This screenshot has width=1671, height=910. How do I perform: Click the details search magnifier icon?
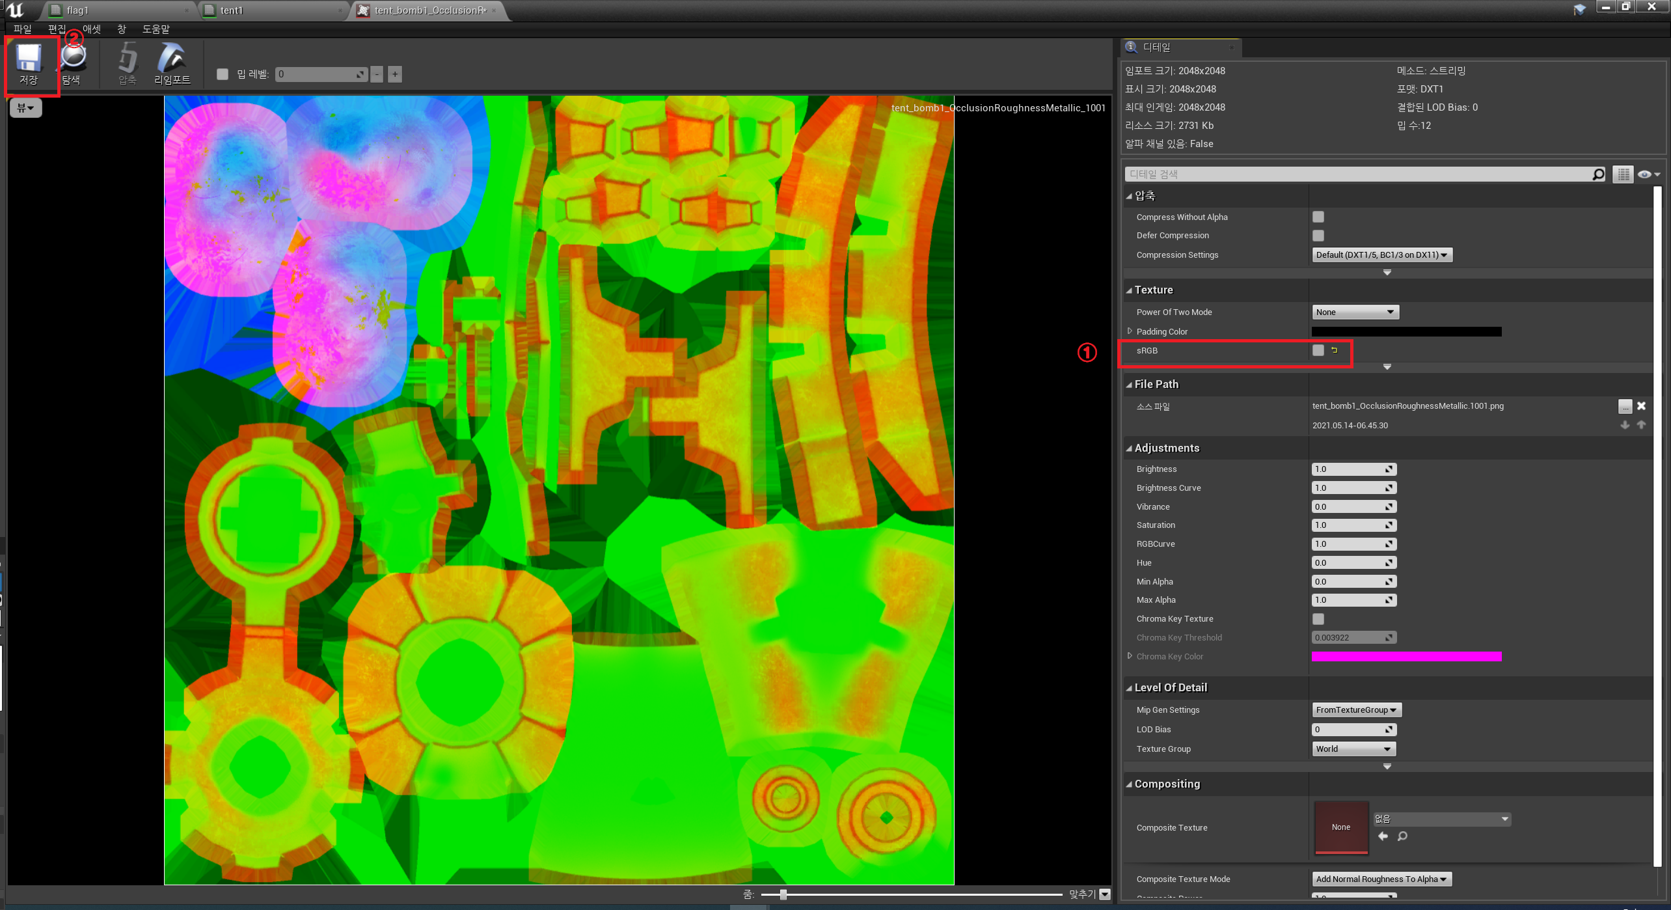pyautogui.click(x=1598, y=174)
